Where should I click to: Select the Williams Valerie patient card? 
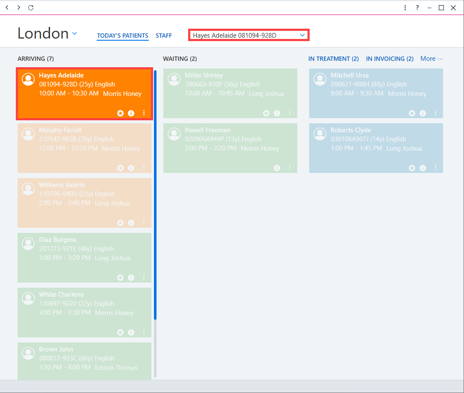(84, 203)
